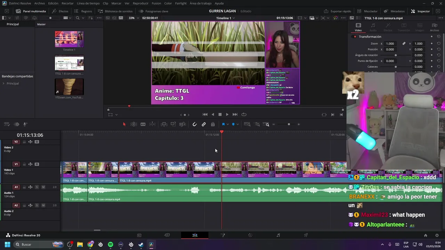Open flag color dropdown arrow
Image resolution: width=445 pixels, height=250 pixels.
pyautogui.click(x=228, y=124)
